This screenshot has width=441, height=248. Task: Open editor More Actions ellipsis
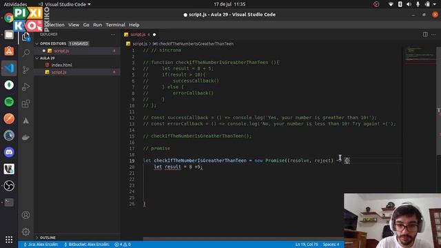tap(433, 34)
